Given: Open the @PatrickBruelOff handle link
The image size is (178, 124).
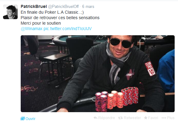Looking at the screenshot, I should [63, 7].
